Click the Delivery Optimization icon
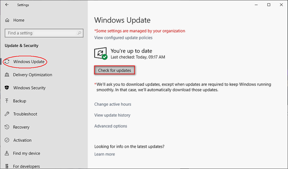Screen dimensions: 288x169 point(7,75)
